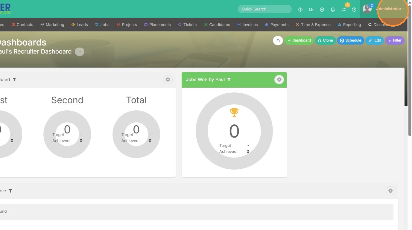This screenshot has height=230, width=412.
Task: Navigate to Jobs
Action: coord(102,25)
